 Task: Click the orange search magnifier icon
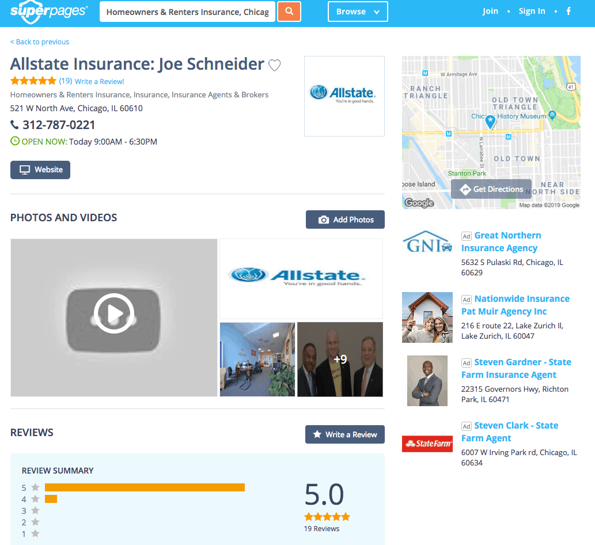(289, 11)
